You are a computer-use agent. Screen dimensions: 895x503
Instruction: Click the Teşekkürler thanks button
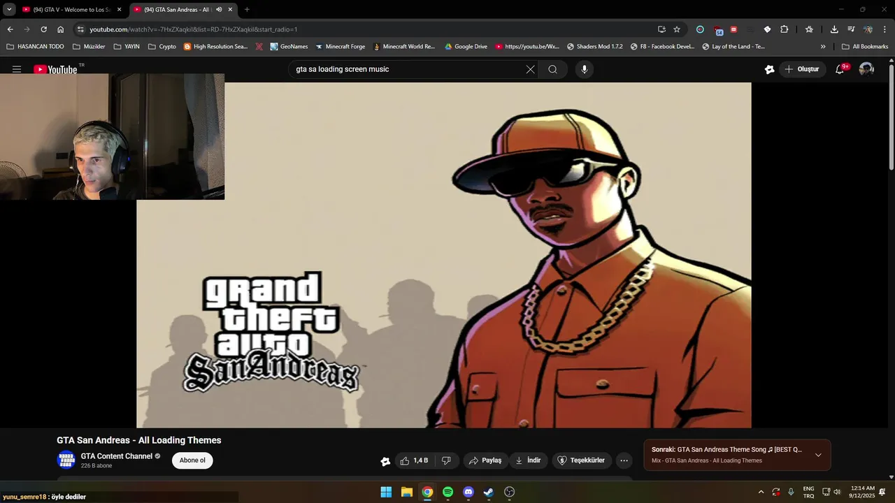point(581,460)
